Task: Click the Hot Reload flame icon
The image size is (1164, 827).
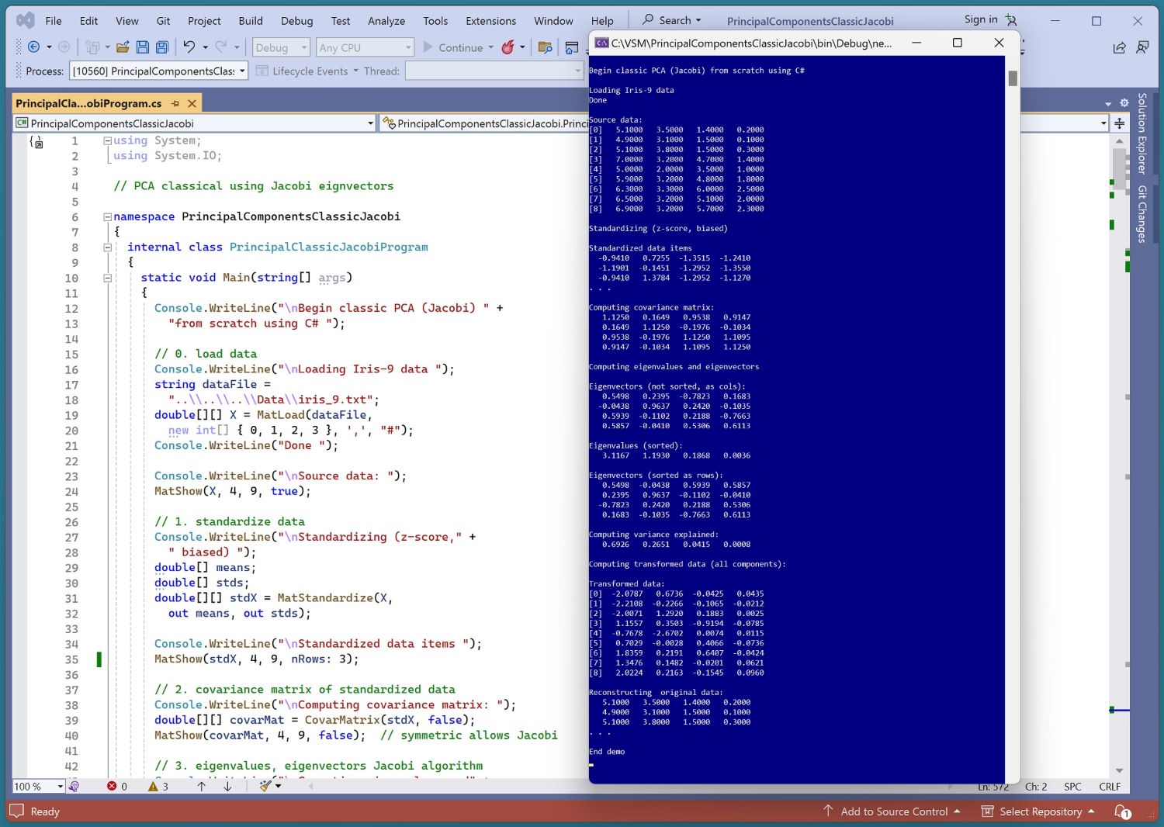Action: tap(508, 47)
